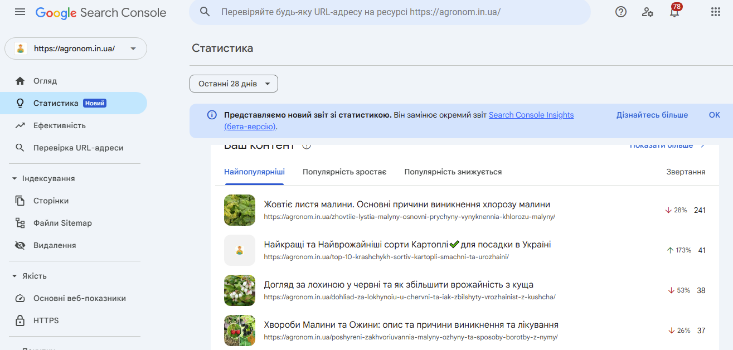Click the Google Search Console logo
Viewport: 733px width, 350px height.
(x=101, y=12)
